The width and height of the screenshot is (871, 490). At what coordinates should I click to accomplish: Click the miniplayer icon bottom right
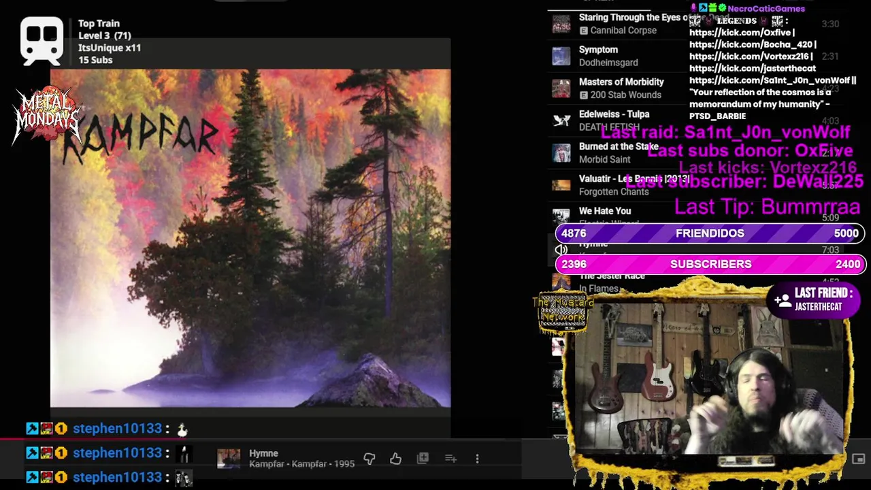coord(858,459)
